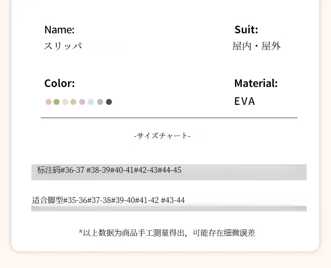Click the Material: heading
331x268 pixels.
tap(256, 83)
